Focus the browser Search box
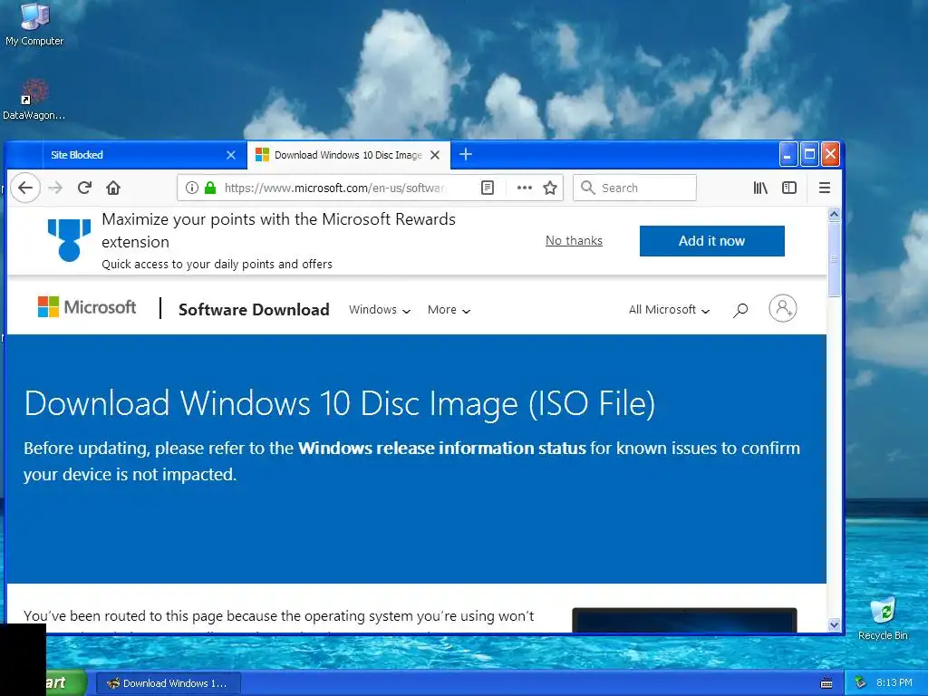Screen dimensions: 928x696 tap(634, 188)
